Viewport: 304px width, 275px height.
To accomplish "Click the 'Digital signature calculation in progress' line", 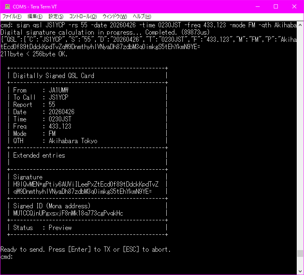I will (105, 32).
